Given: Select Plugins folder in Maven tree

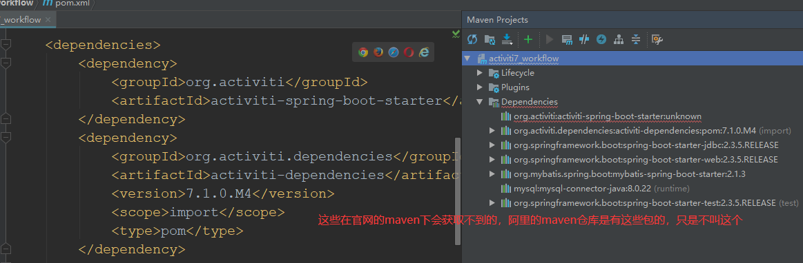Looking at the screenshot, I should [515, 87].
